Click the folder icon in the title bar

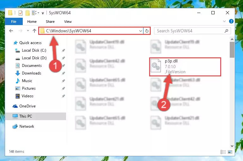tap(10, 13)
